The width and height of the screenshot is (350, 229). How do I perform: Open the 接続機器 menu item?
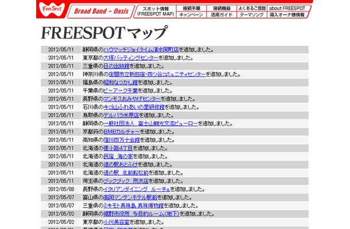pos(221,9)
